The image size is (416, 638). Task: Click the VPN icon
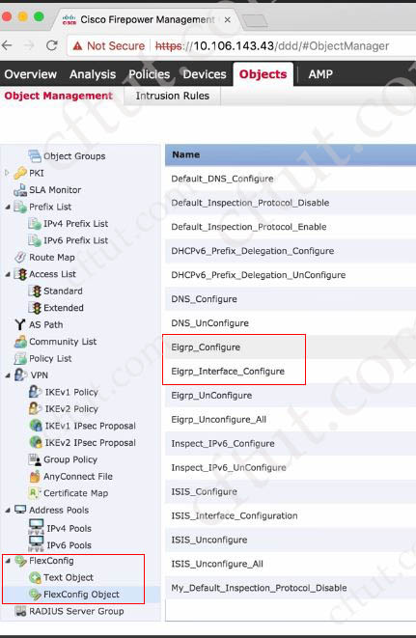(x=20, y=374)
